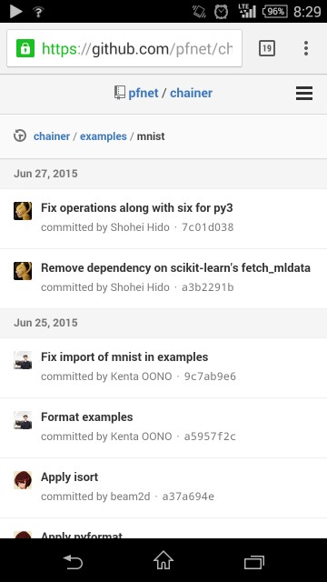The image size is (327, 582).
Task: Open Chrome's three-dot overflow menu
Action: [x=306, y=48]
